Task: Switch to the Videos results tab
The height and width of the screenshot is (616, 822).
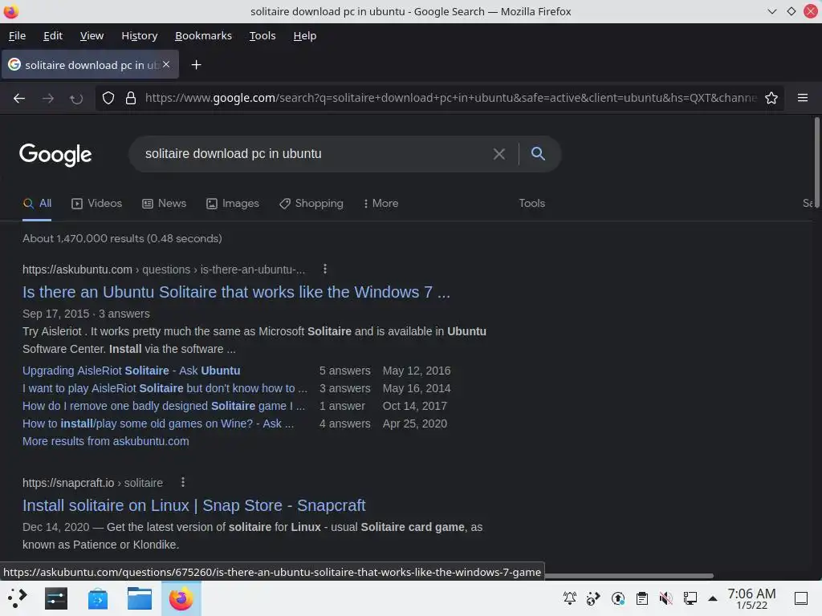Action: pos(96,203)
